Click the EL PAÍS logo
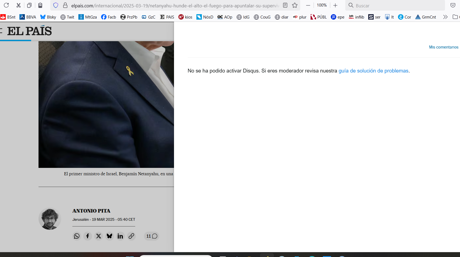The width and height of the screenshot is (460, 257). tap(29, 31)
